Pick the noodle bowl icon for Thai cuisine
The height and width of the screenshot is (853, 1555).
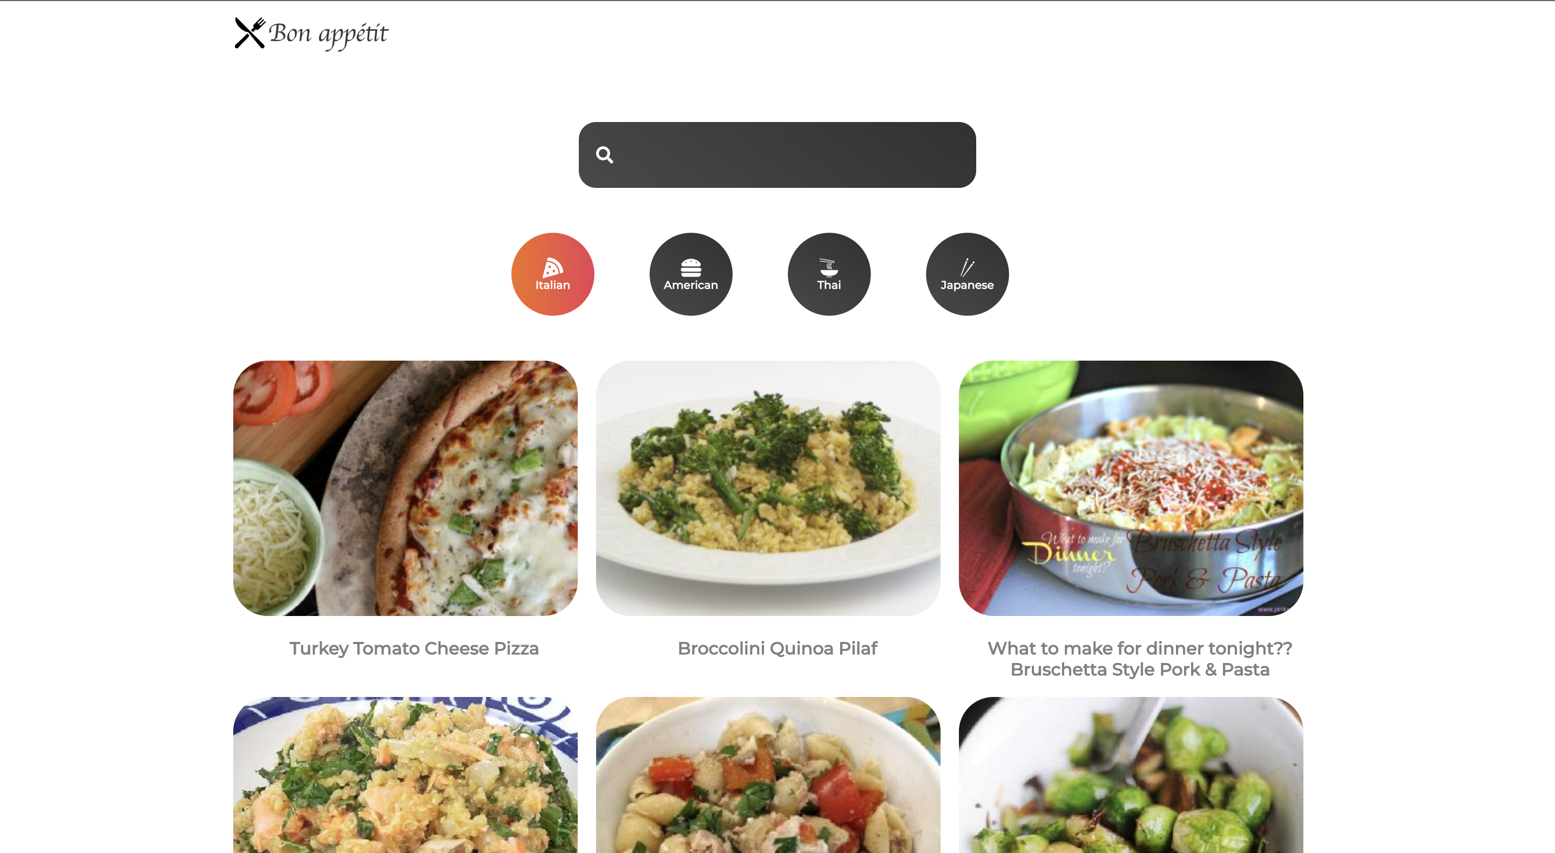(x=829, y=267)
